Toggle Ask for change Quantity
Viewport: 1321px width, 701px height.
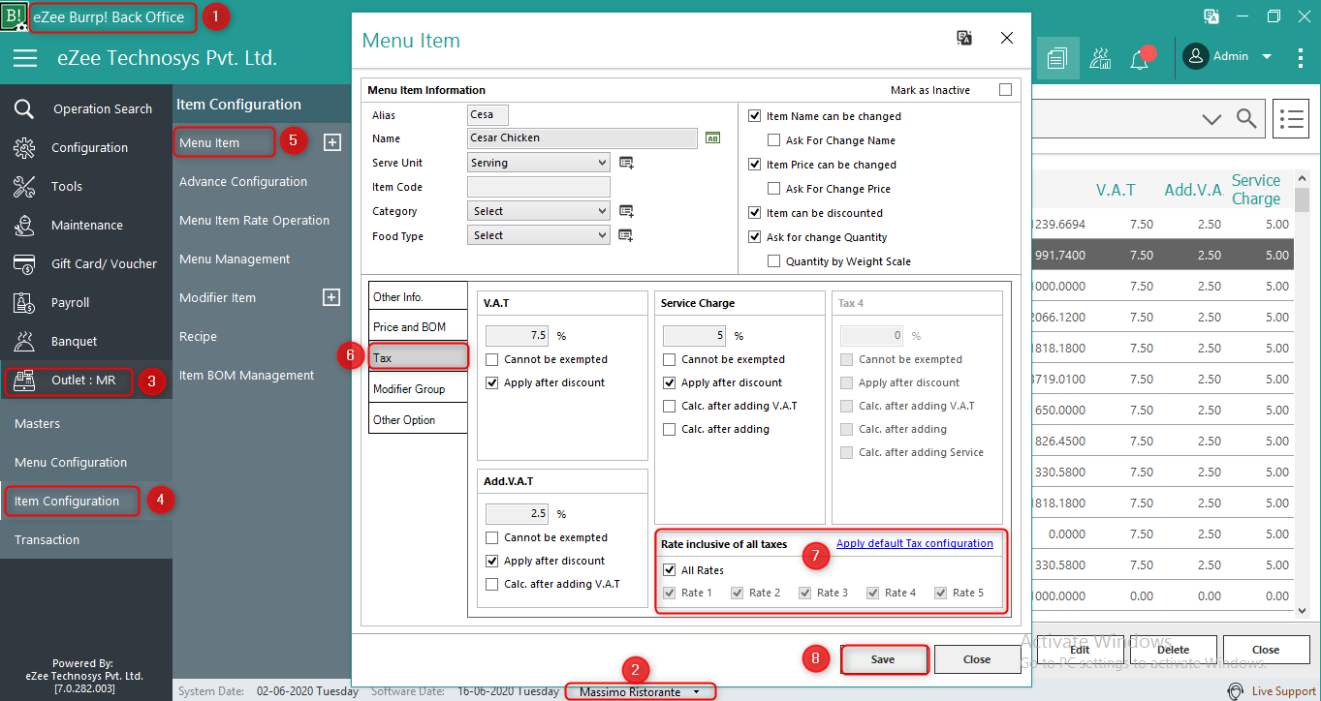[x=755, y=237]
